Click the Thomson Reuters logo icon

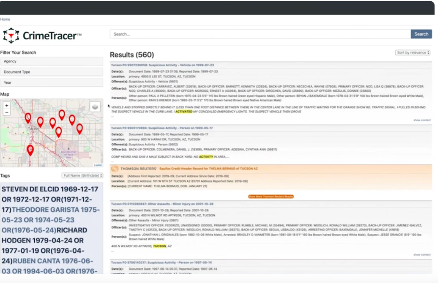click(x=115, y=169)
